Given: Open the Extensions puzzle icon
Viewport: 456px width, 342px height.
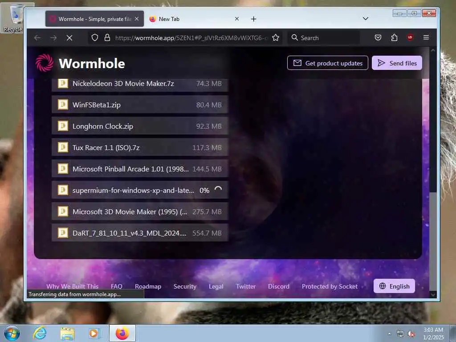Looking at the screenshot, I should pyautogui.click(x=394, y=37).
